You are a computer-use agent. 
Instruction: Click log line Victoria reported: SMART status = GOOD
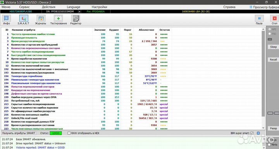(40, 147)
